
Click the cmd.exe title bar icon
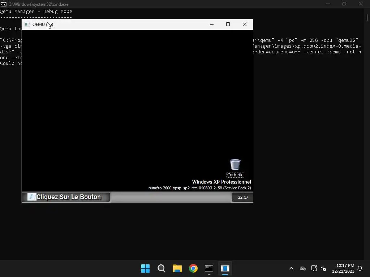(x=3, y=4)
